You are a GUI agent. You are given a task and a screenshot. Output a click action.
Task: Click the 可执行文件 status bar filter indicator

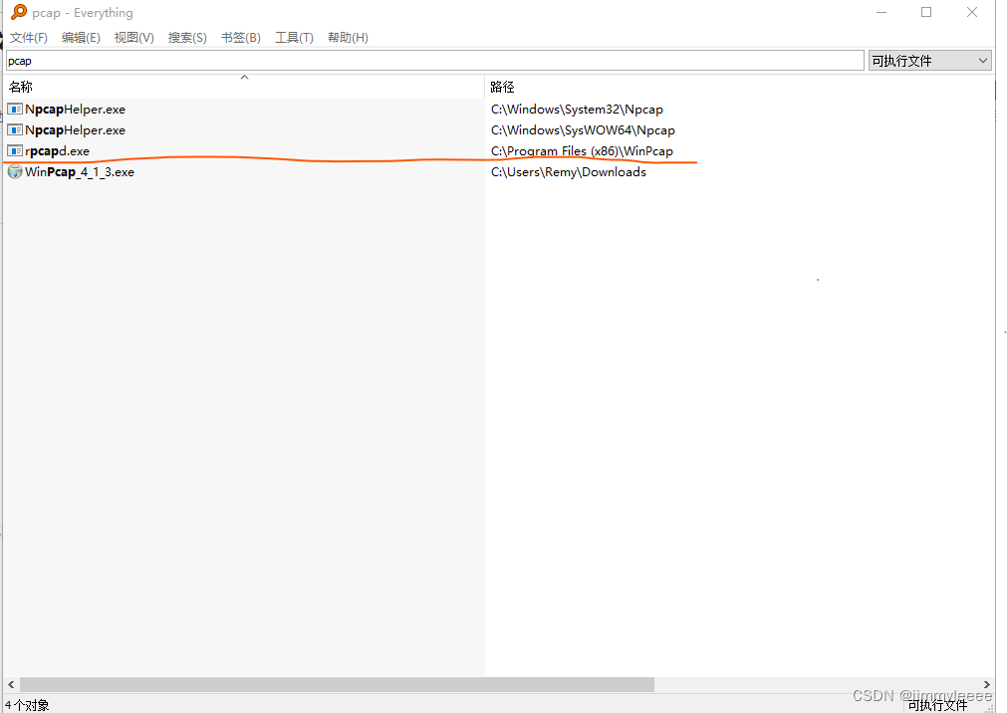[x=937, y=705]
